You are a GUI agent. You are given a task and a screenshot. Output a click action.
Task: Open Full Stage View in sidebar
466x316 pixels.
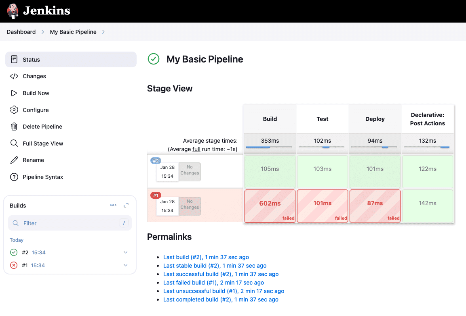[43, 143]
